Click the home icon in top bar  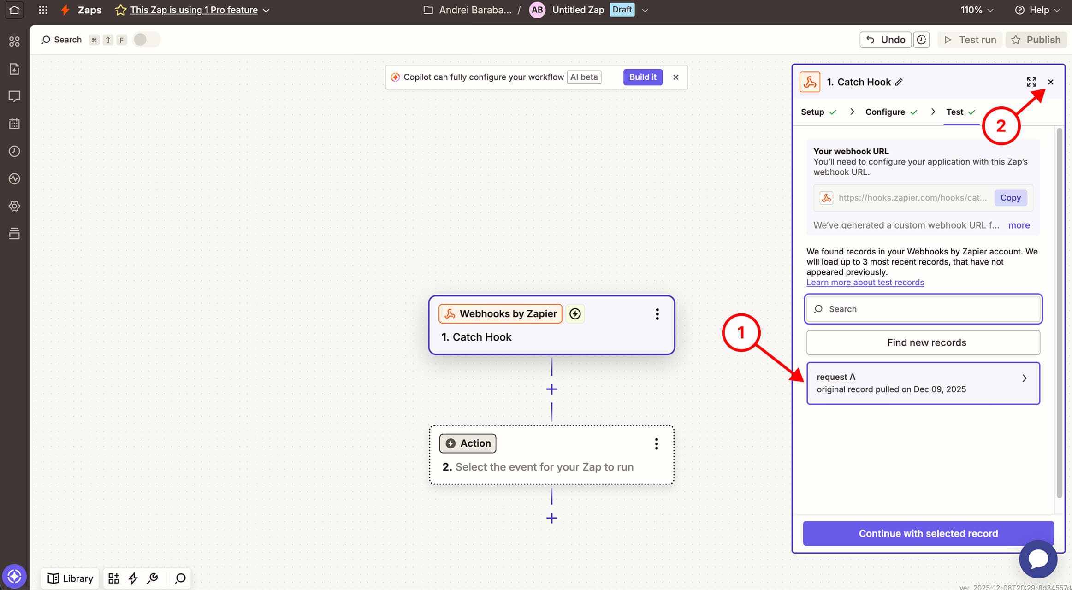click(14, 10)
